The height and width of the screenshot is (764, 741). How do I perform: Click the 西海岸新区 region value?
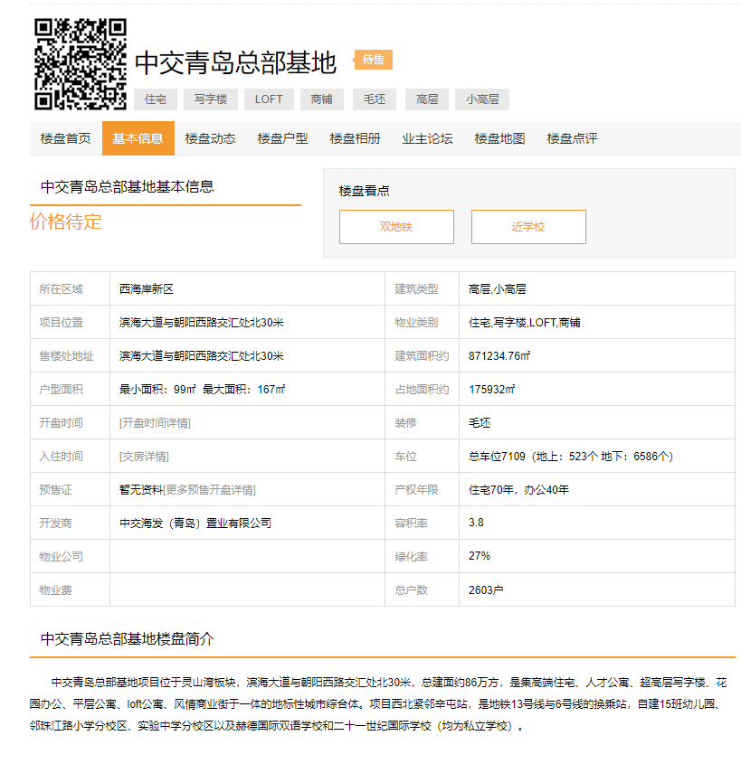147,289
